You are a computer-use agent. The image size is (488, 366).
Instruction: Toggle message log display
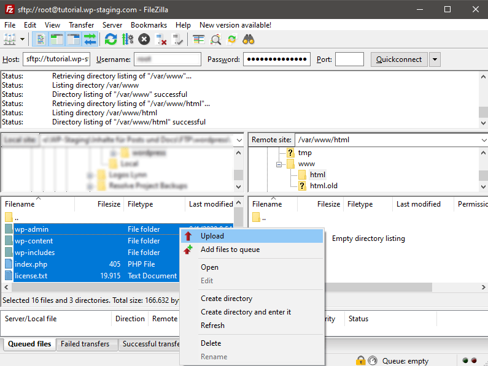(41, 39)
